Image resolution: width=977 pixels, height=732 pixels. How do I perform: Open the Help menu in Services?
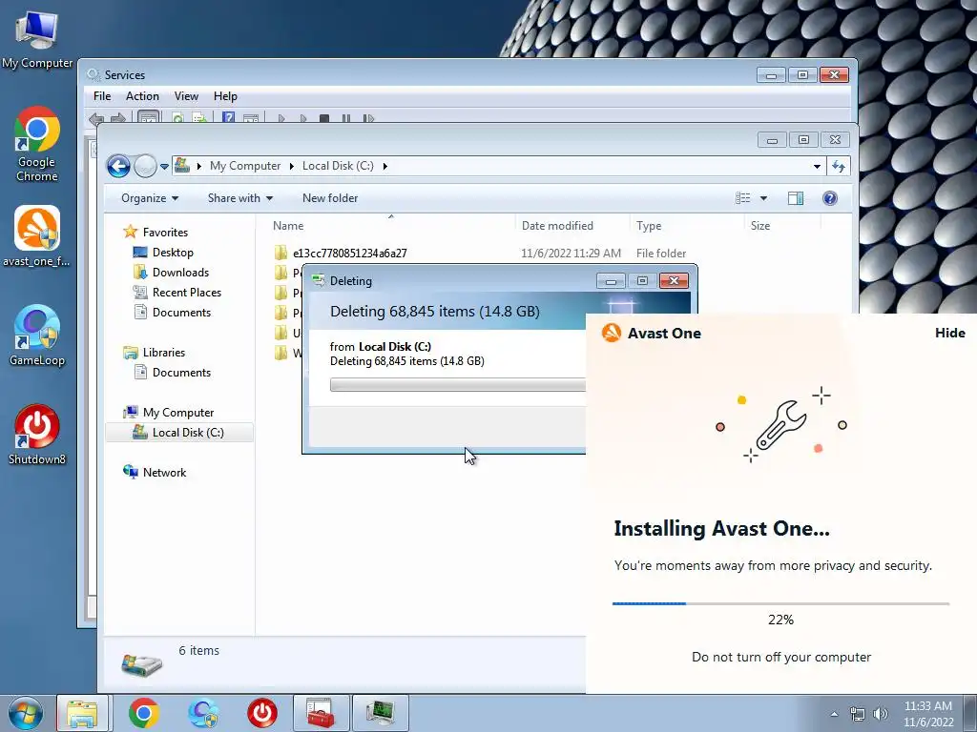tap(225, 96)
